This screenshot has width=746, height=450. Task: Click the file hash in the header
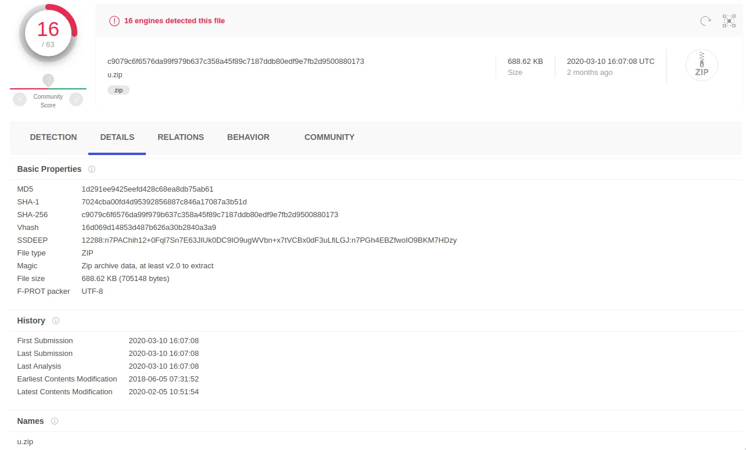pos(236,62)
